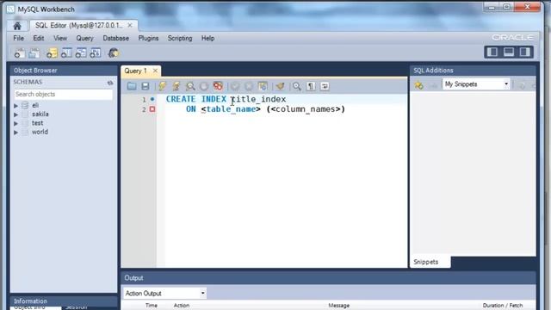The height and width of the screenshot is (310, 551).
Task: Open the Edit menu
Action: tap(38, 38)
